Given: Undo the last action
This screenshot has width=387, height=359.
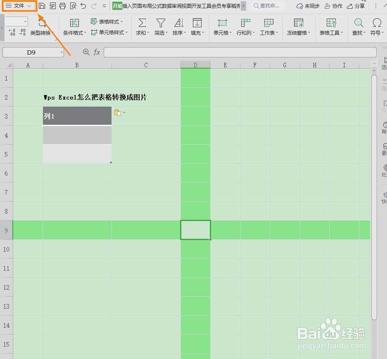Looking at the screenshot, I should click(x=83, y=6).
